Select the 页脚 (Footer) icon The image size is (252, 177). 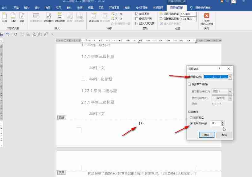pos(13,18)
